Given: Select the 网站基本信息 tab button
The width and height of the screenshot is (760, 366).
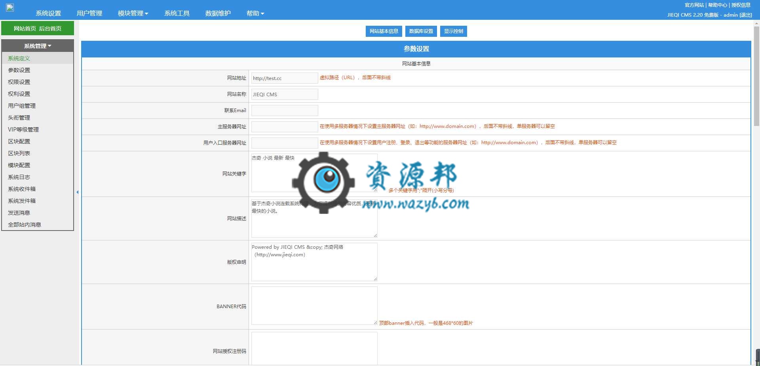Looking at the screenshot, I should (x=384, y=31).
